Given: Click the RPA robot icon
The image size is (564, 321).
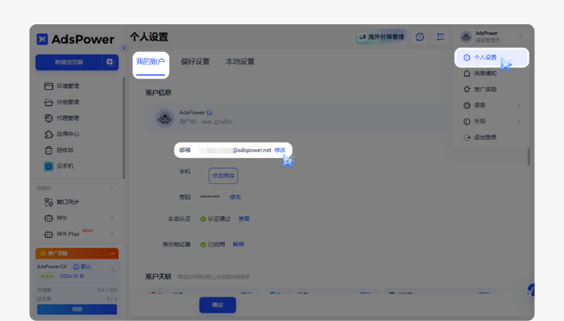Looking at the screenshot, I should click(x=49, y=218).
